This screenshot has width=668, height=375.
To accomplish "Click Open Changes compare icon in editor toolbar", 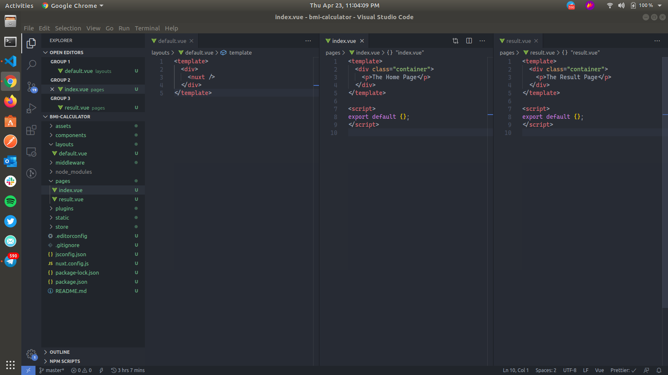I will tap(455, 41).
